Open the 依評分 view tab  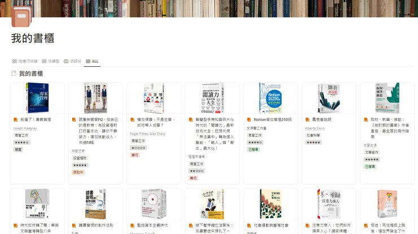pos(72,62)
